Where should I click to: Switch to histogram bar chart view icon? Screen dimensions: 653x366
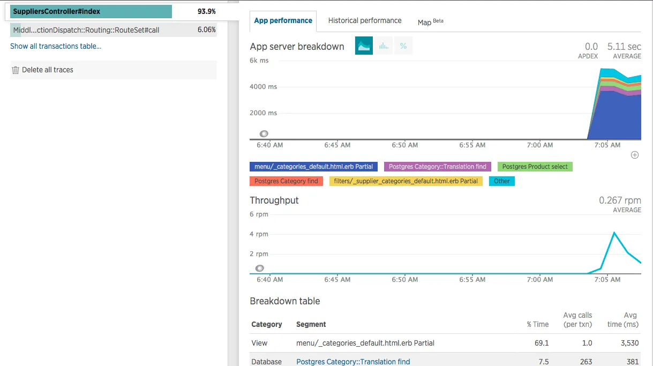(384, 46)
